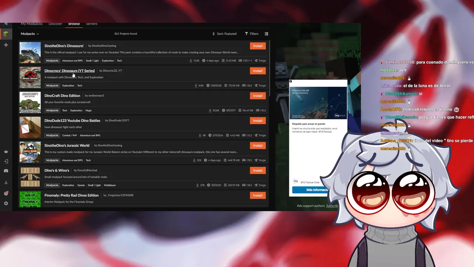Open SinotheDino's Dinosaurs! modpack thumbnail
The image size is (474, 267).
click(x=30, y=53)
